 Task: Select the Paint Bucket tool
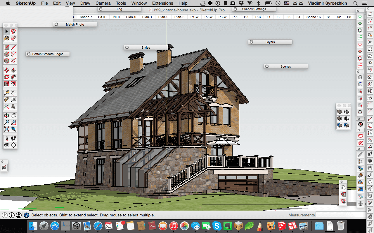tap(6, 38)
